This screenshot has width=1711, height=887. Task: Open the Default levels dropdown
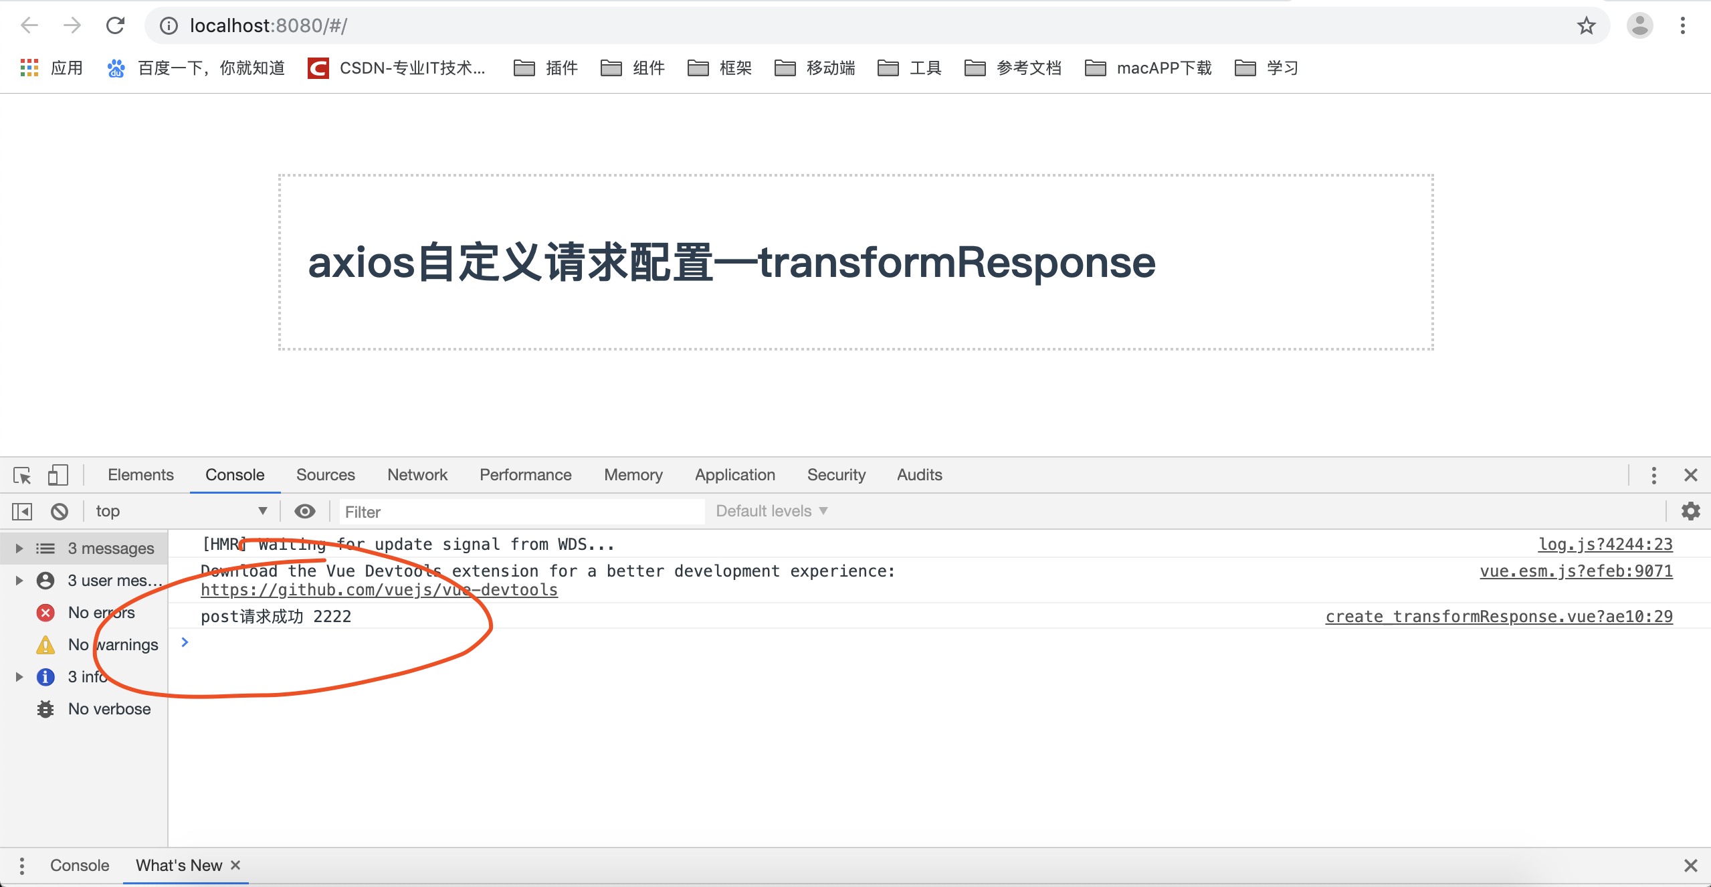point(770,510)
